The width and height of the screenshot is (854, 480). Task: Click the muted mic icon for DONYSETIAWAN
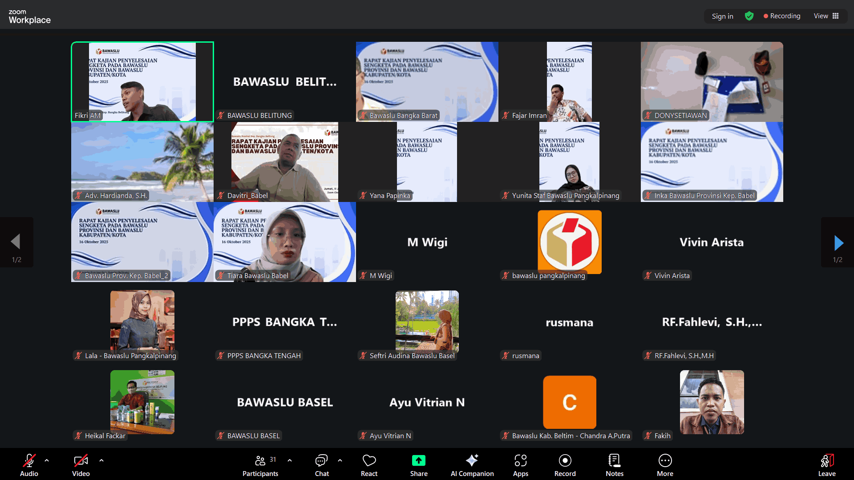click(648, 116)
